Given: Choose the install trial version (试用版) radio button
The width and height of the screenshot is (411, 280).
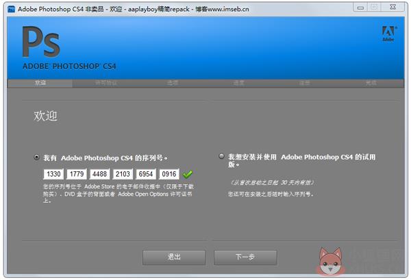Looking at the screenshot, I should (221, 156).
